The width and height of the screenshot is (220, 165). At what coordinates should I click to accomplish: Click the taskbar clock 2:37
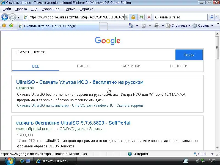click(211, 161)
